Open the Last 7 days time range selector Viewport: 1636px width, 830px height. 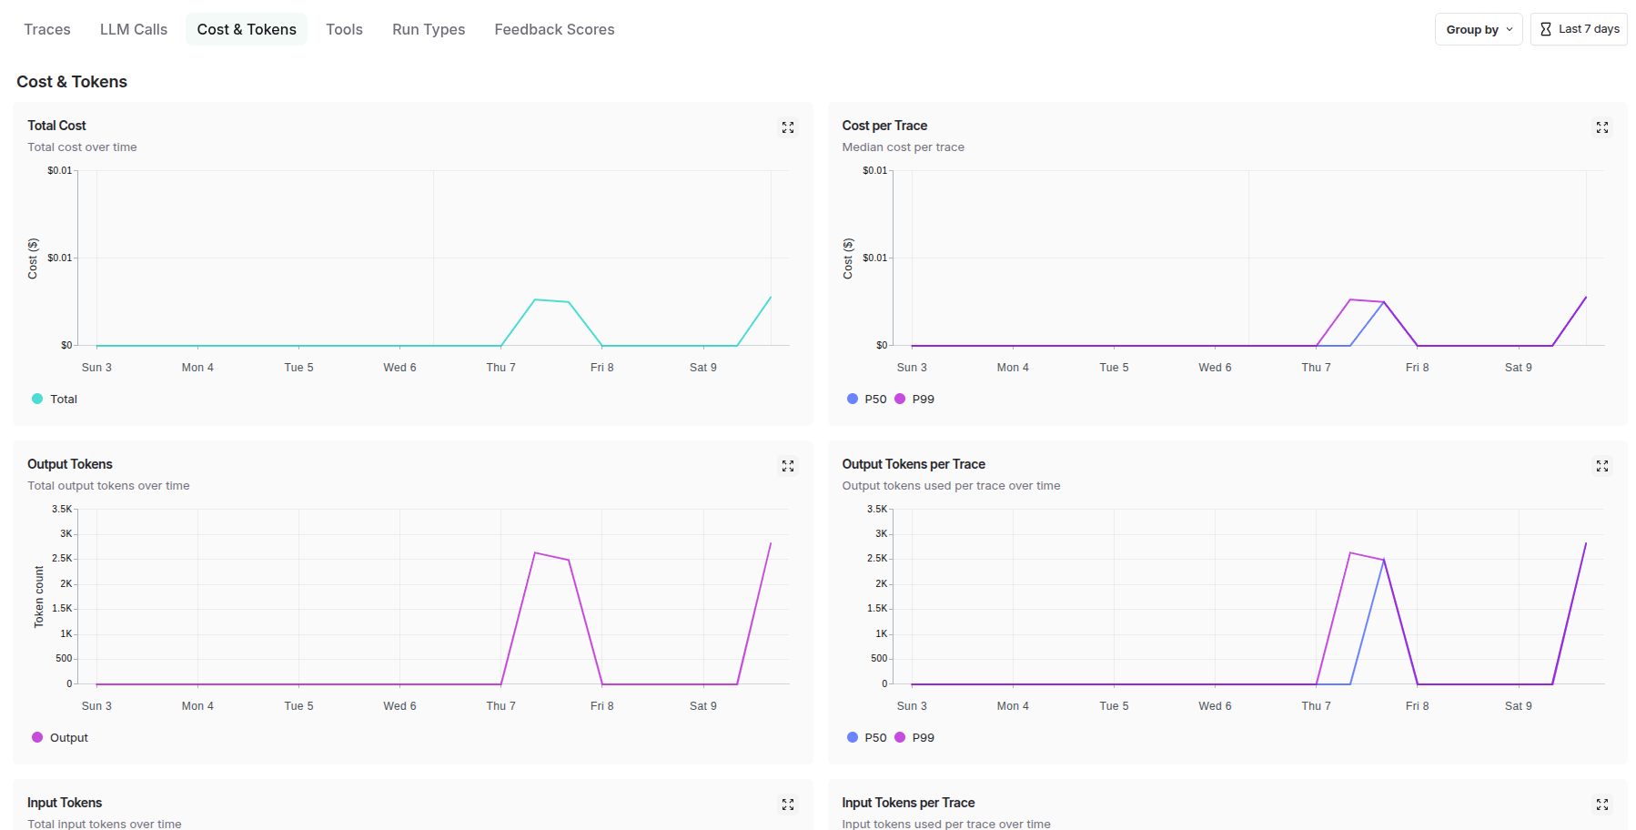tap(1579, 29)
